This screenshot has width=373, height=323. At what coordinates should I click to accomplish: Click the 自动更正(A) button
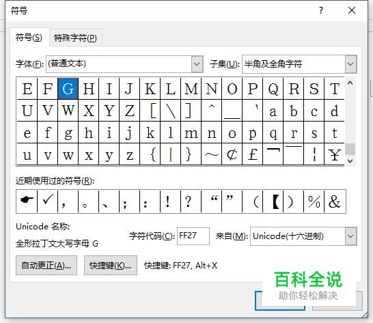(46, 266)
